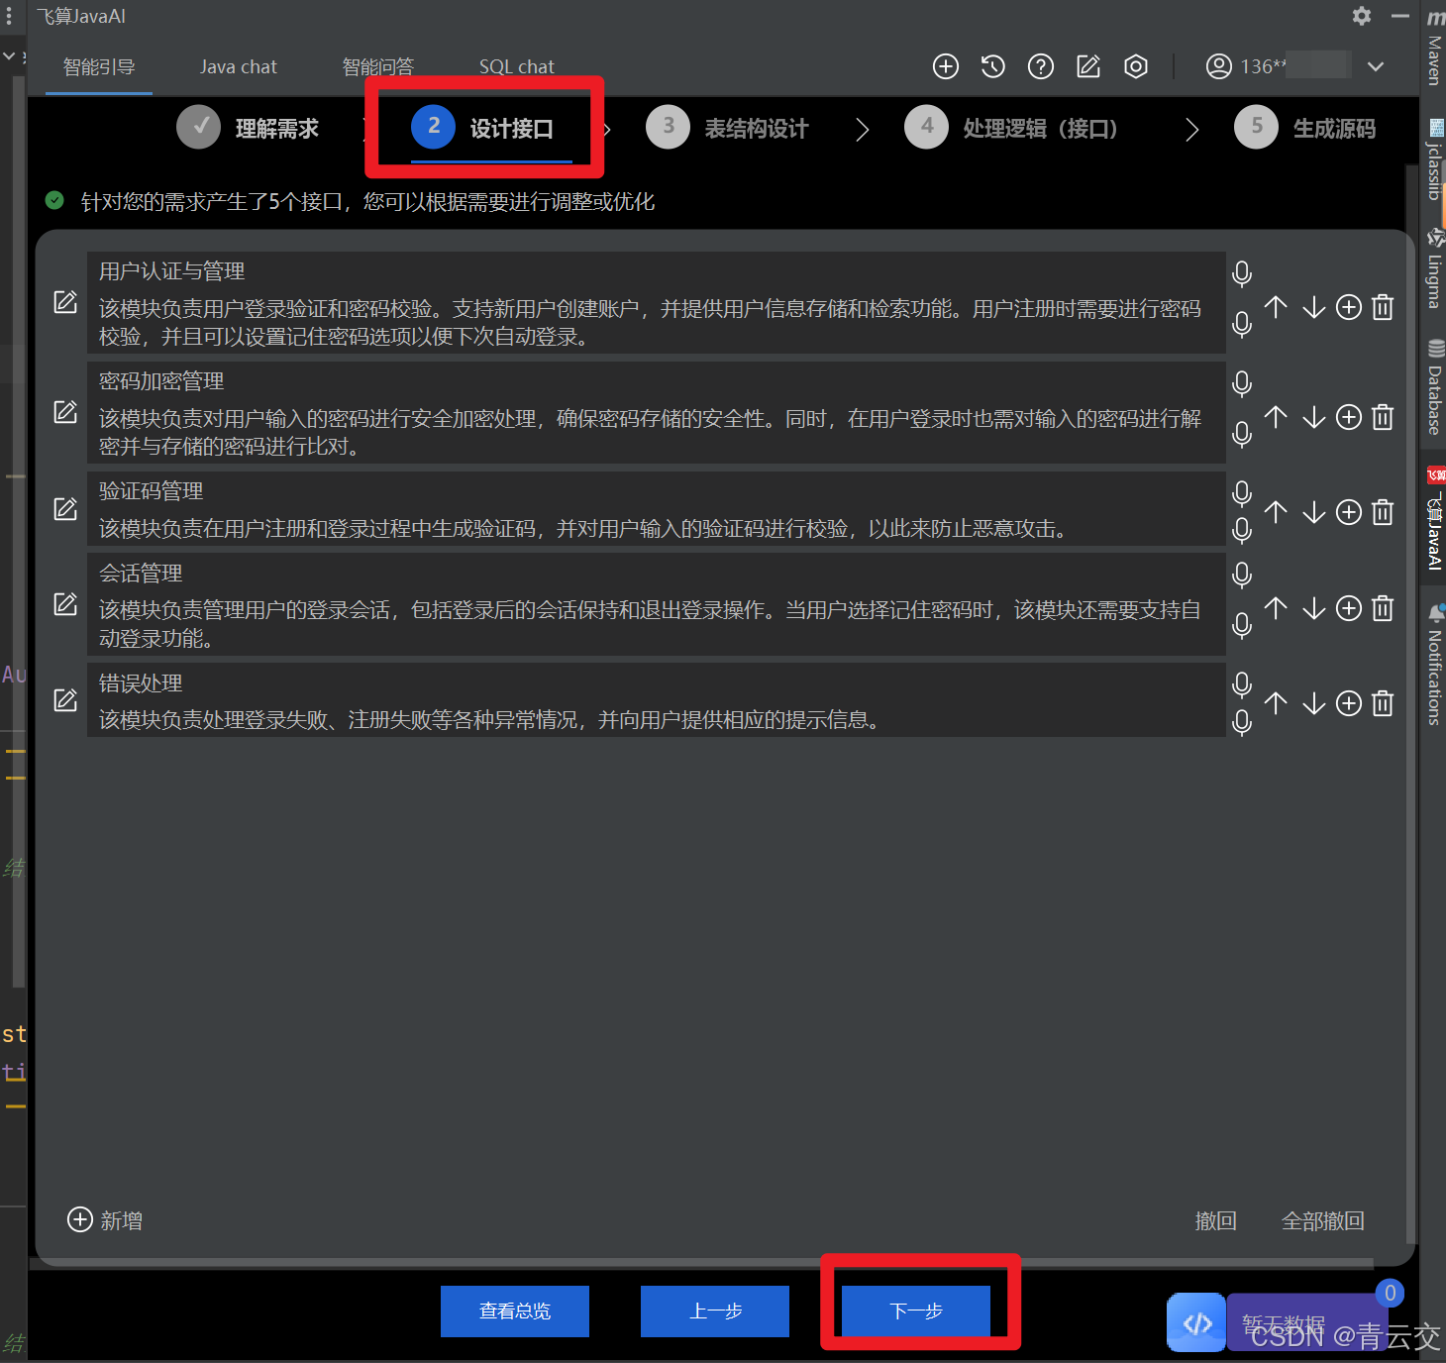Move the 会话管理 entry up

[1277, 608]
